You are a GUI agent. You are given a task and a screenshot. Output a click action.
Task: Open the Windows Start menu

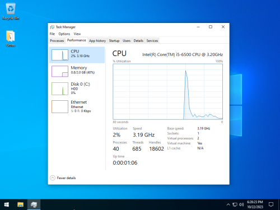7,204
